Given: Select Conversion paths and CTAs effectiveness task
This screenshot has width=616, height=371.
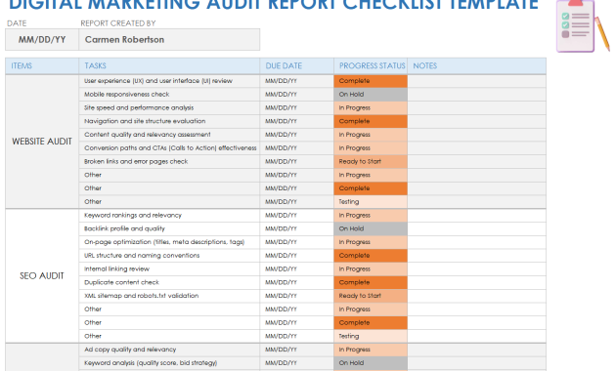Looking at the screenshot, I should point(169,148).
